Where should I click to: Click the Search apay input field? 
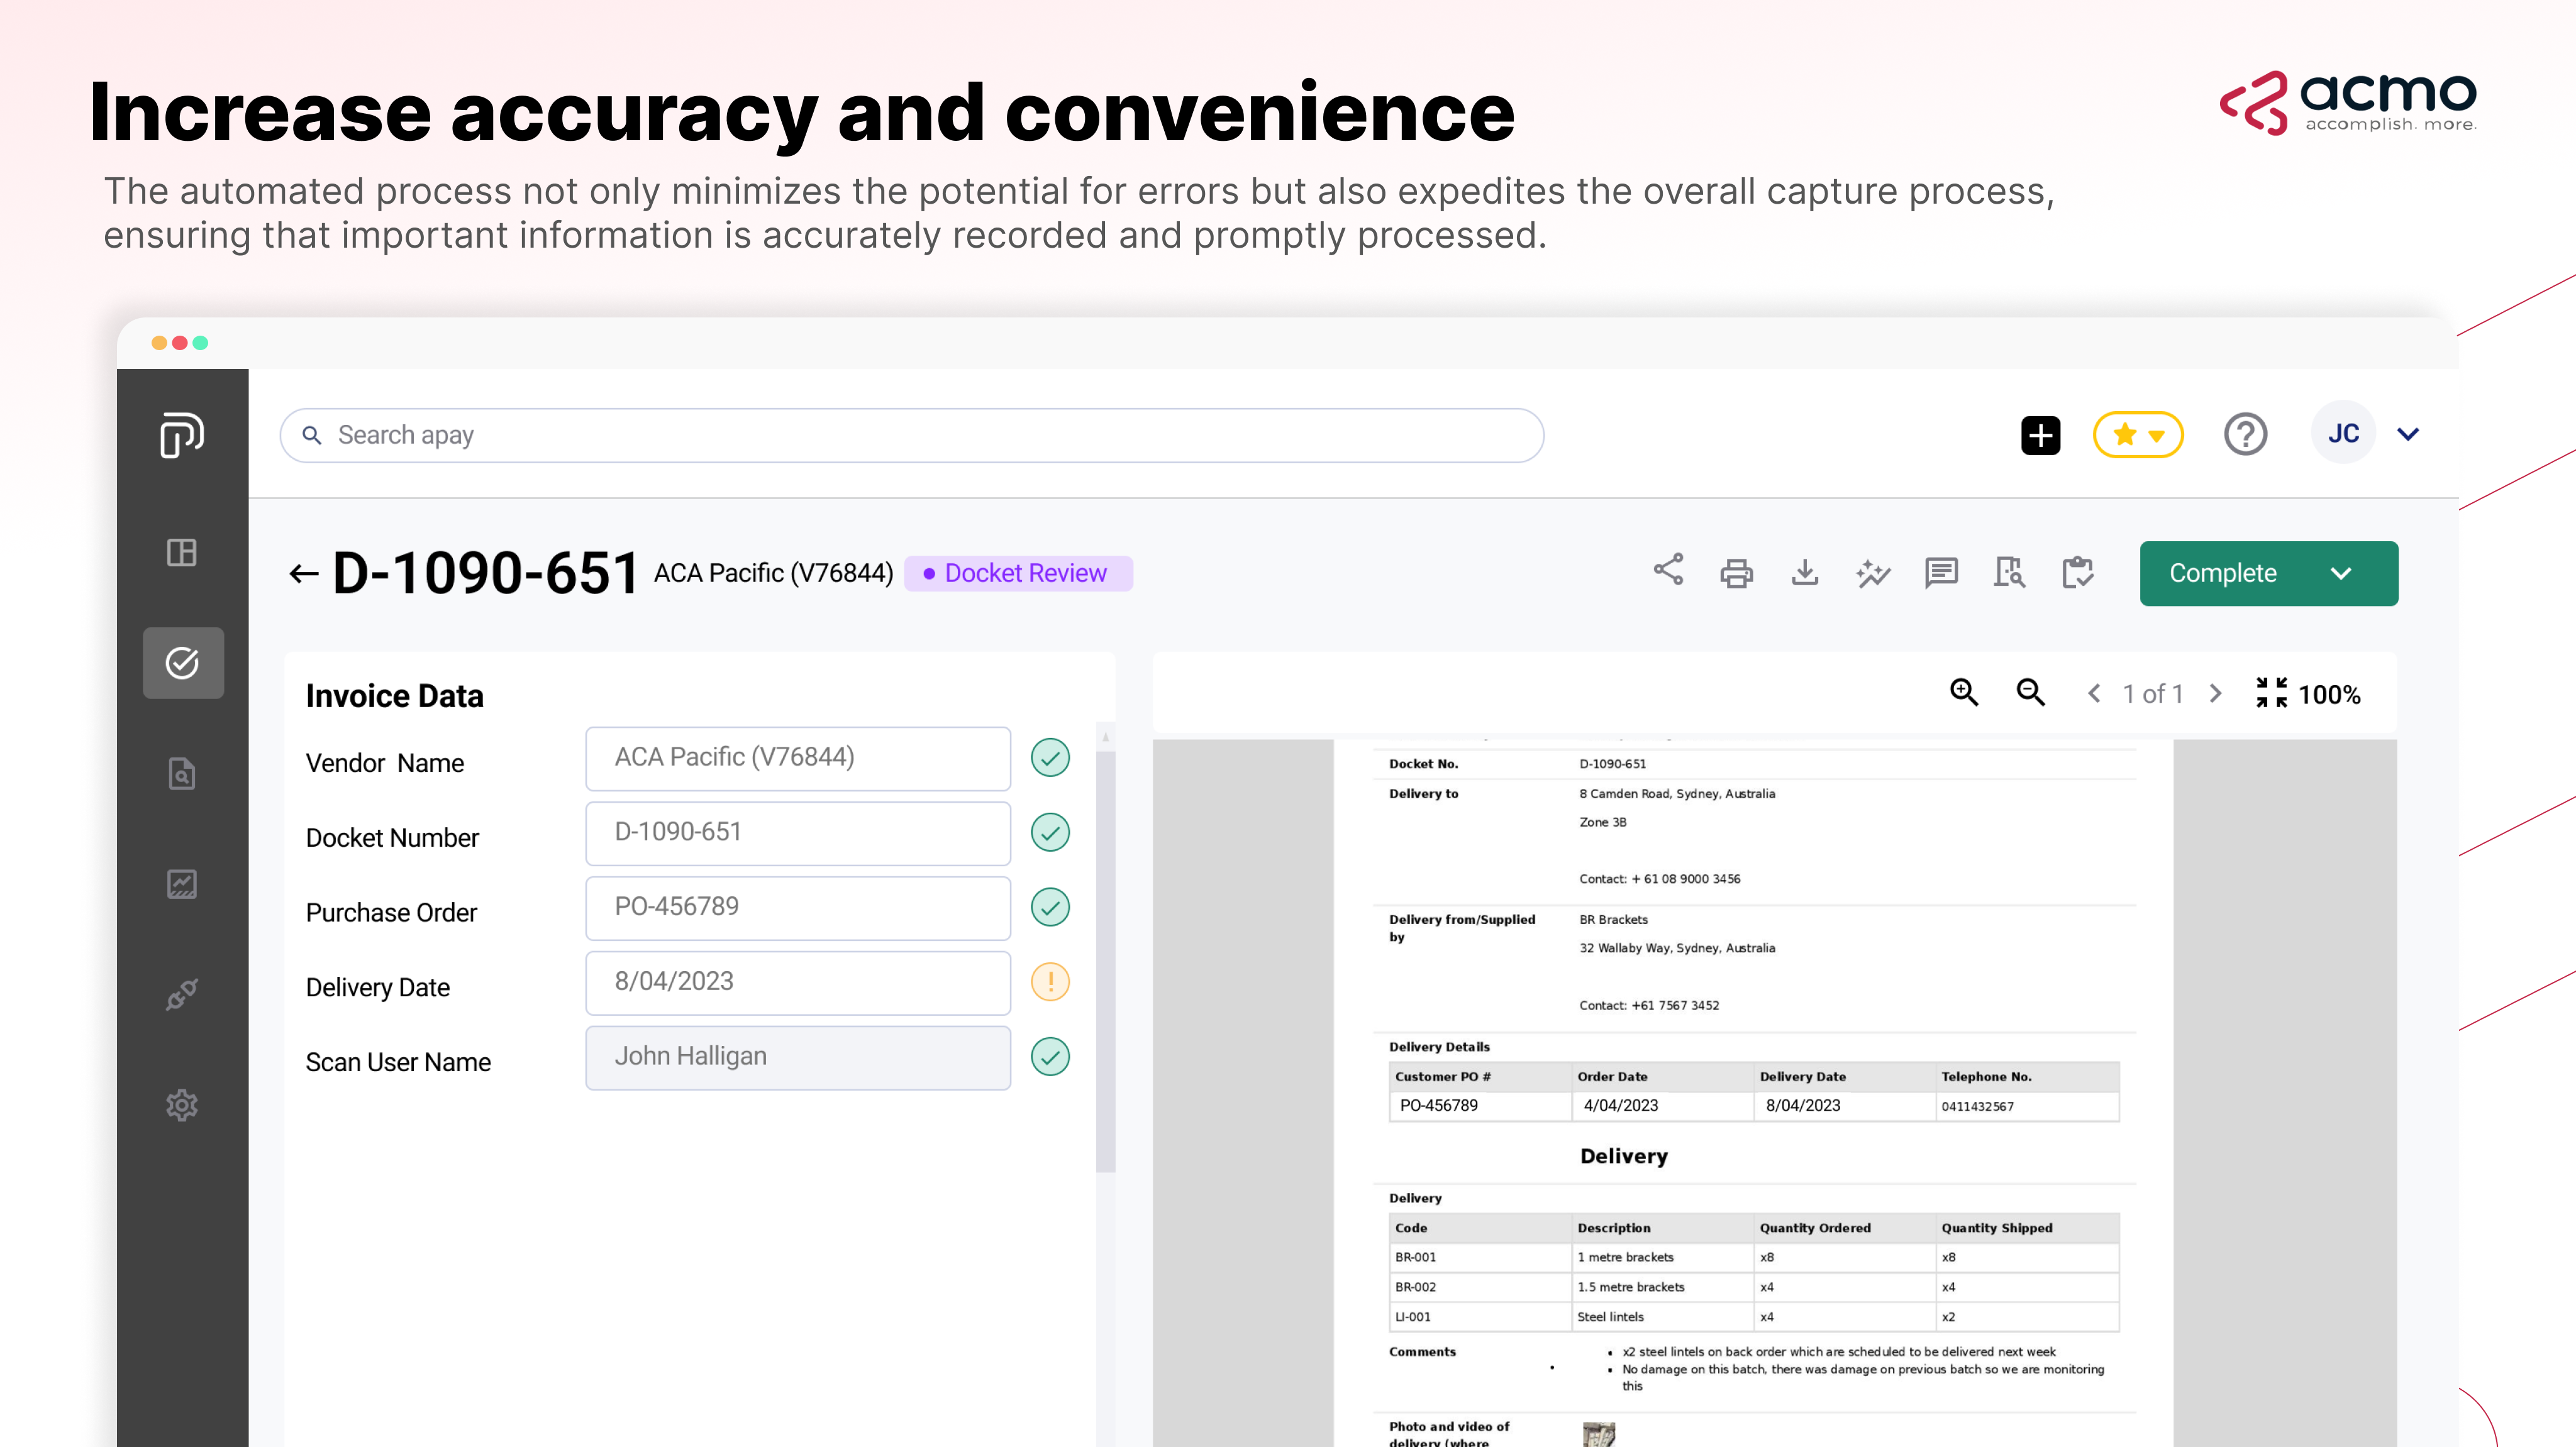tap(910, 435)
